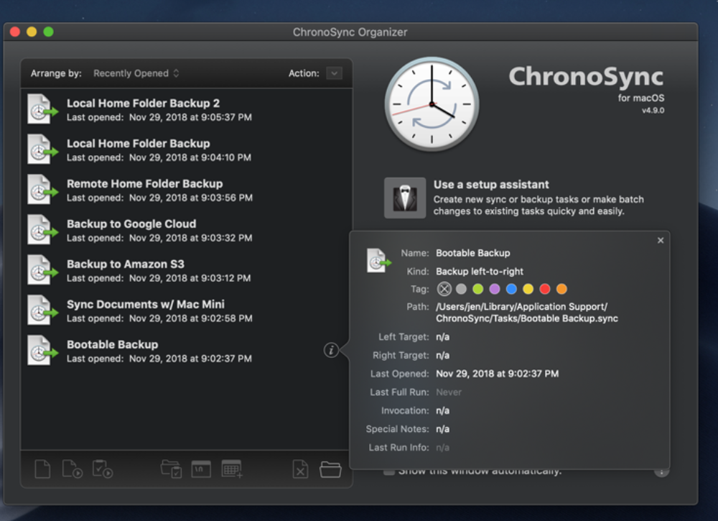718x521 pixels.
Task: Click the info button beside Bootable Backup
Action: pyautogui.click(x=330, y=350)
